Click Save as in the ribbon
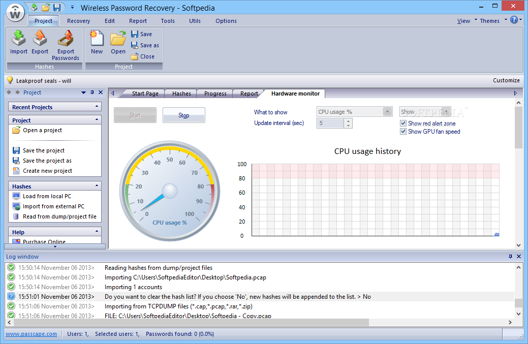Viewport: 528px width, 344px height. [x=145, y=45]
